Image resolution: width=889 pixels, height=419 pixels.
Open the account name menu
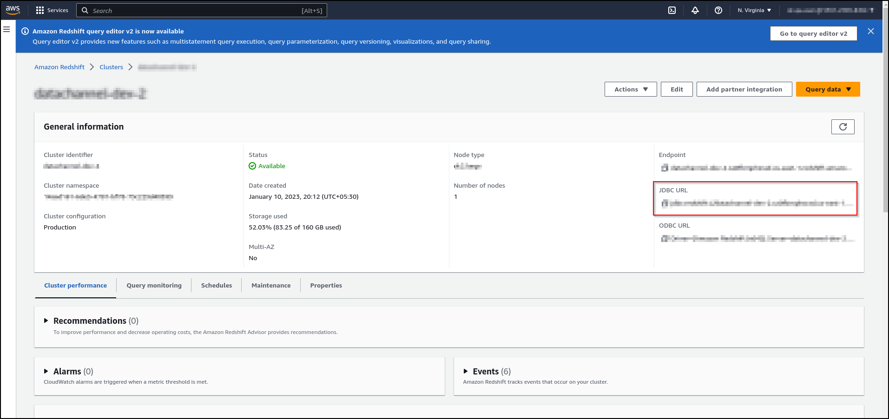coord(830,10)
